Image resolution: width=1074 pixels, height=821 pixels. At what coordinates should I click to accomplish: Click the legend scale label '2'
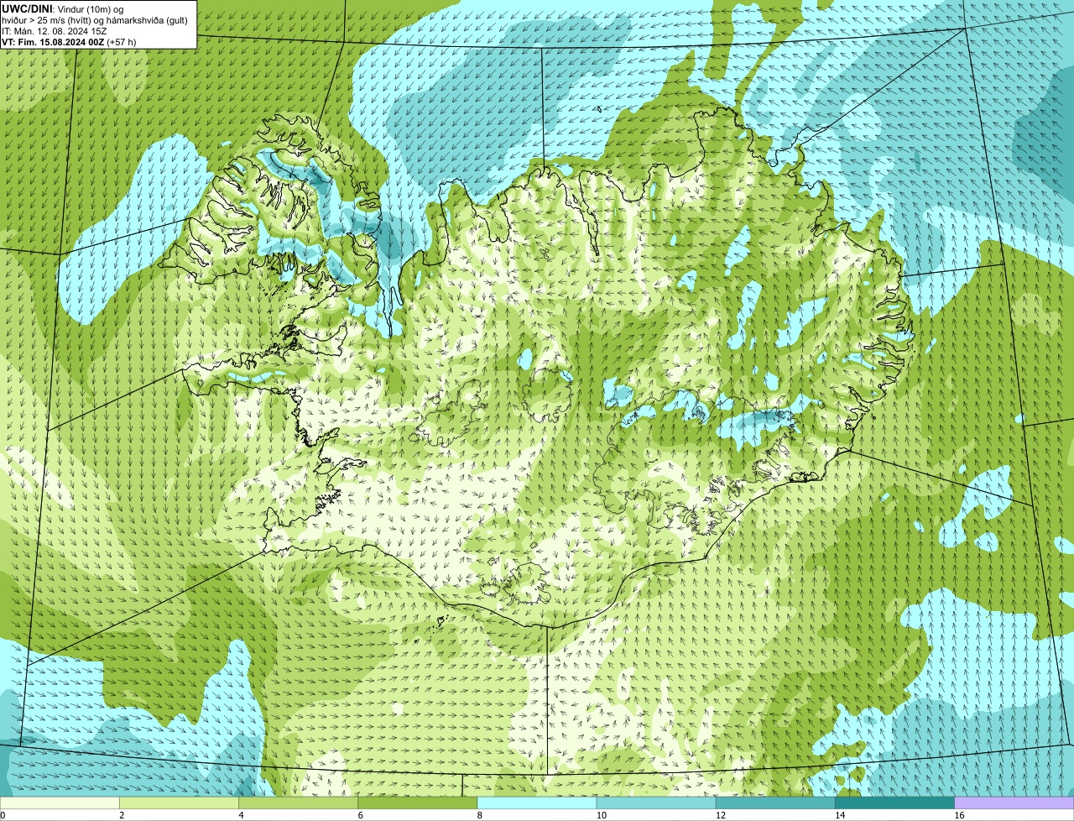click(122, 815)
